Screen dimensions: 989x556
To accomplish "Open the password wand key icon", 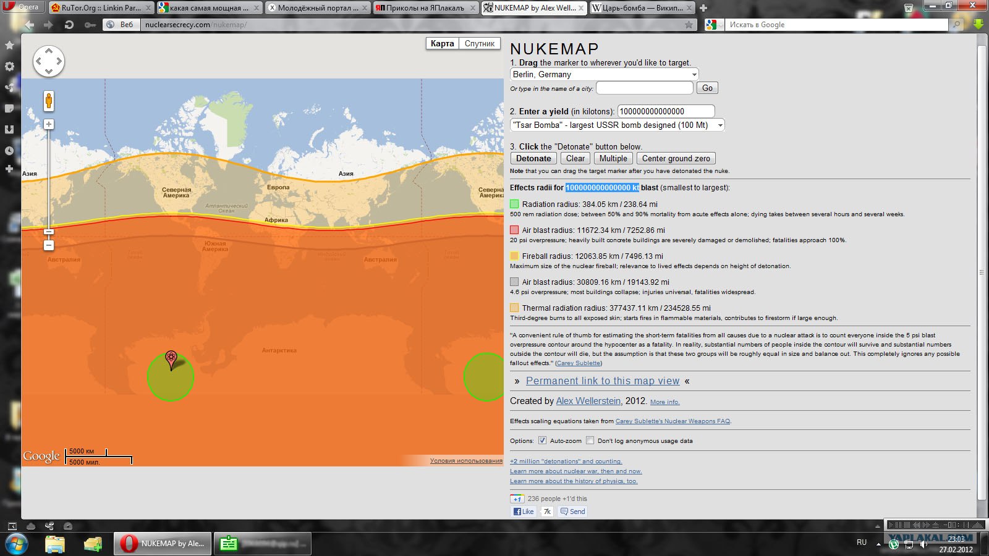I will coord(90,25).
